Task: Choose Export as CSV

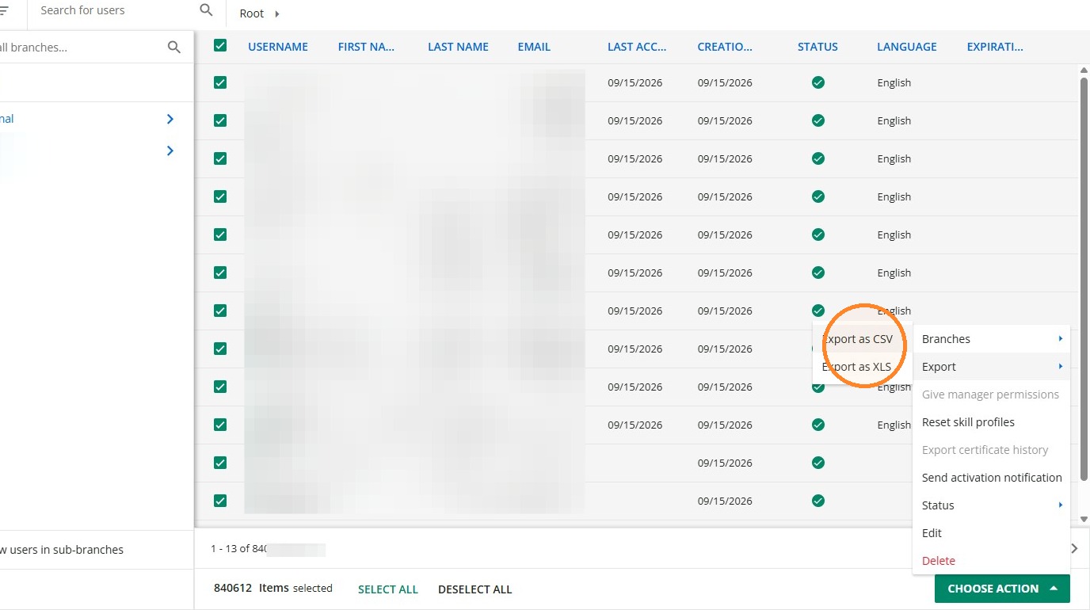Action: (857, 339)
